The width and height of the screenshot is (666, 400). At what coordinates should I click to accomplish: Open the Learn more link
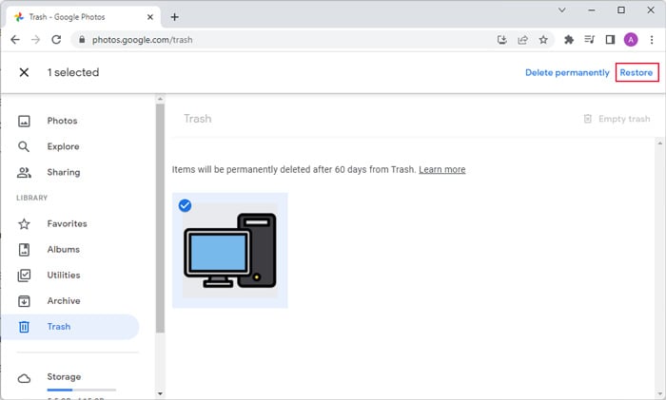tap(442, 170)
